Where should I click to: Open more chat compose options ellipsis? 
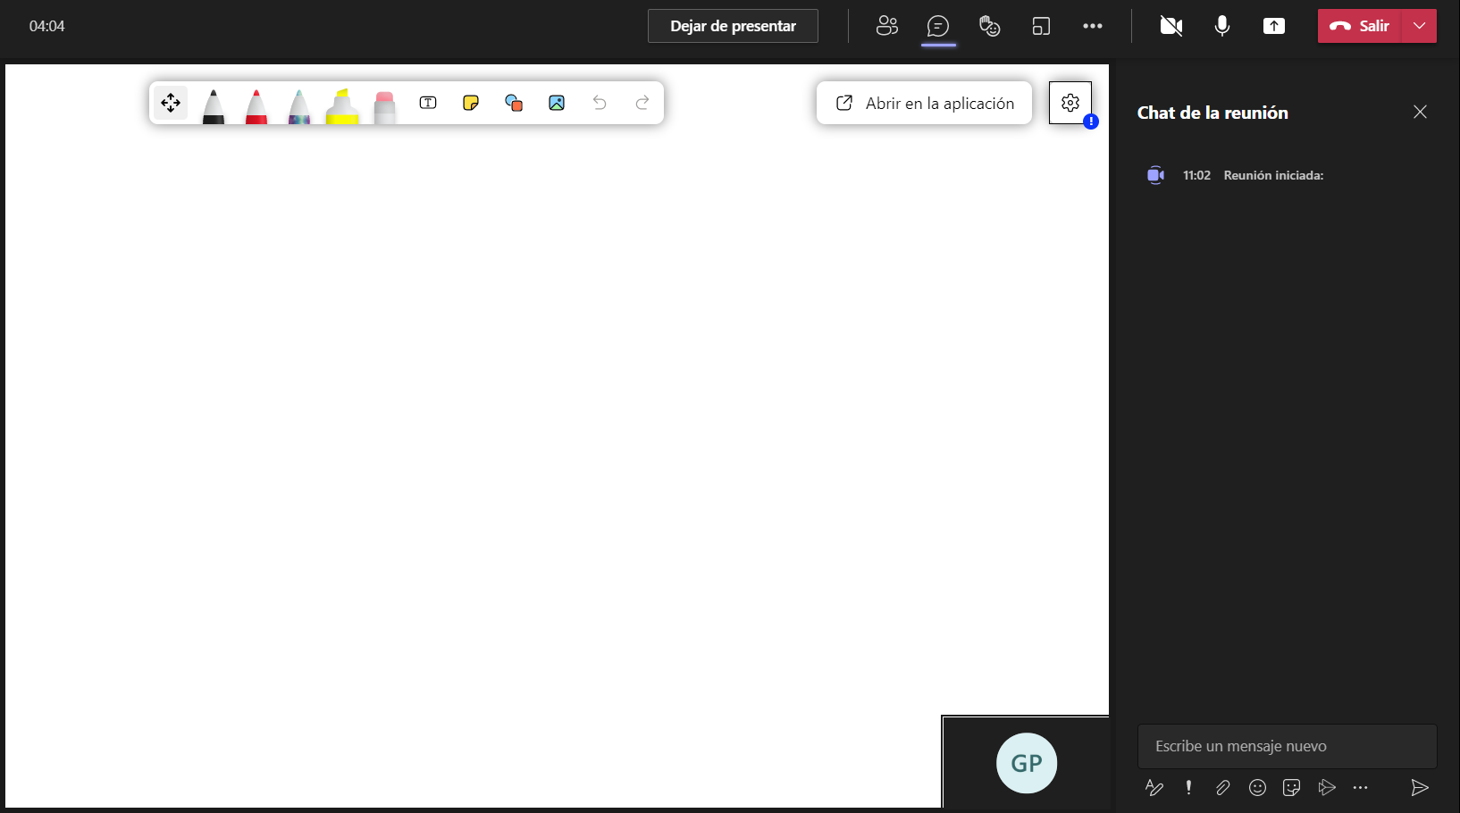coord(1361,787)
